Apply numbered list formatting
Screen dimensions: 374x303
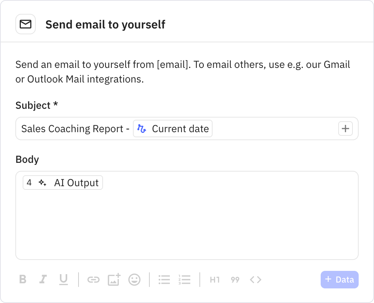click(x=184, y=280)
